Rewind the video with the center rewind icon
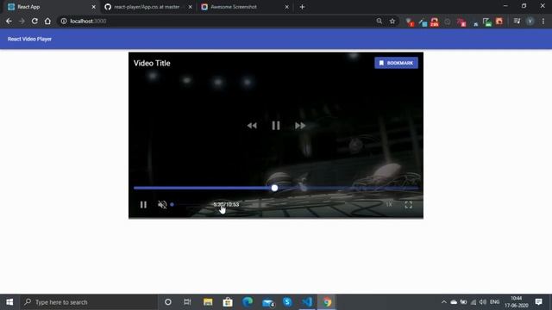552x310 pixels. tap(252, 126)
